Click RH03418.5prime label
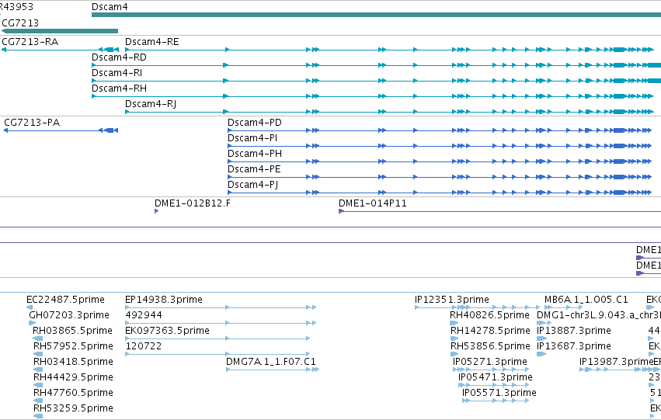Viewport: 661px width, 420px height. [73, 362]
